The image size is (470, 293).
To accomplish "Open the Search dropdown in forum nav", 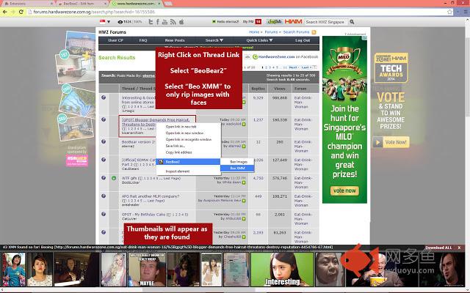I will pyautogui.click(x=213, y=40).
